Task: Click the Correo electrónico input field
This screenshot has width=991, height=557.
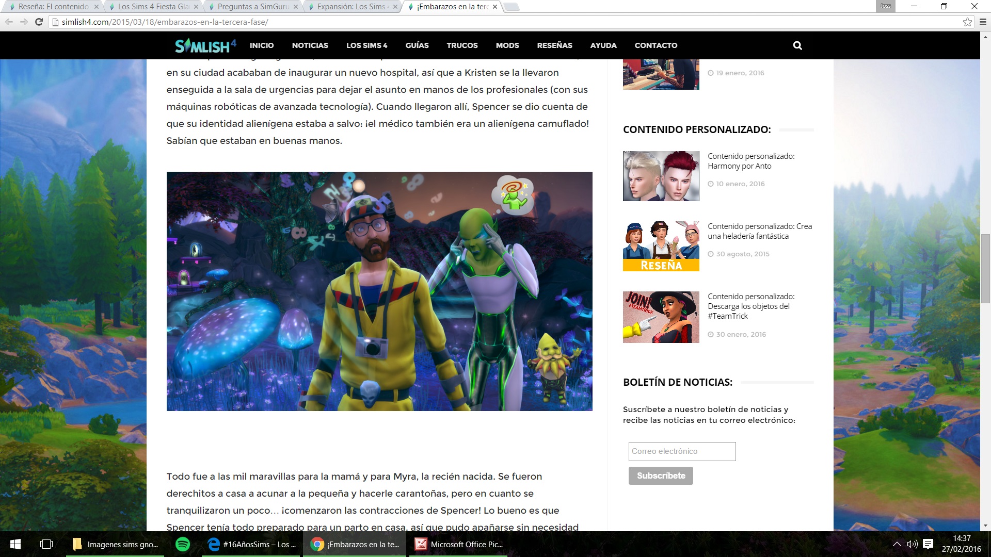Action: pos(682,451)
